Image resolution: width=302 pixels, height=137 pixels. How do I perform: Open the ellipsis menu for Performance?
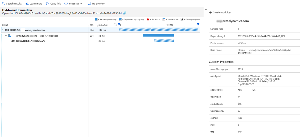click(296, 43)
